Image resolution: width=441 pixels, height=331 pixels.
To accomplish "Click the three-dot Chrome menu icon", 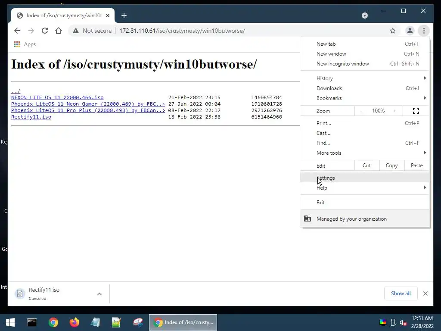I will [x=424, y=31].
